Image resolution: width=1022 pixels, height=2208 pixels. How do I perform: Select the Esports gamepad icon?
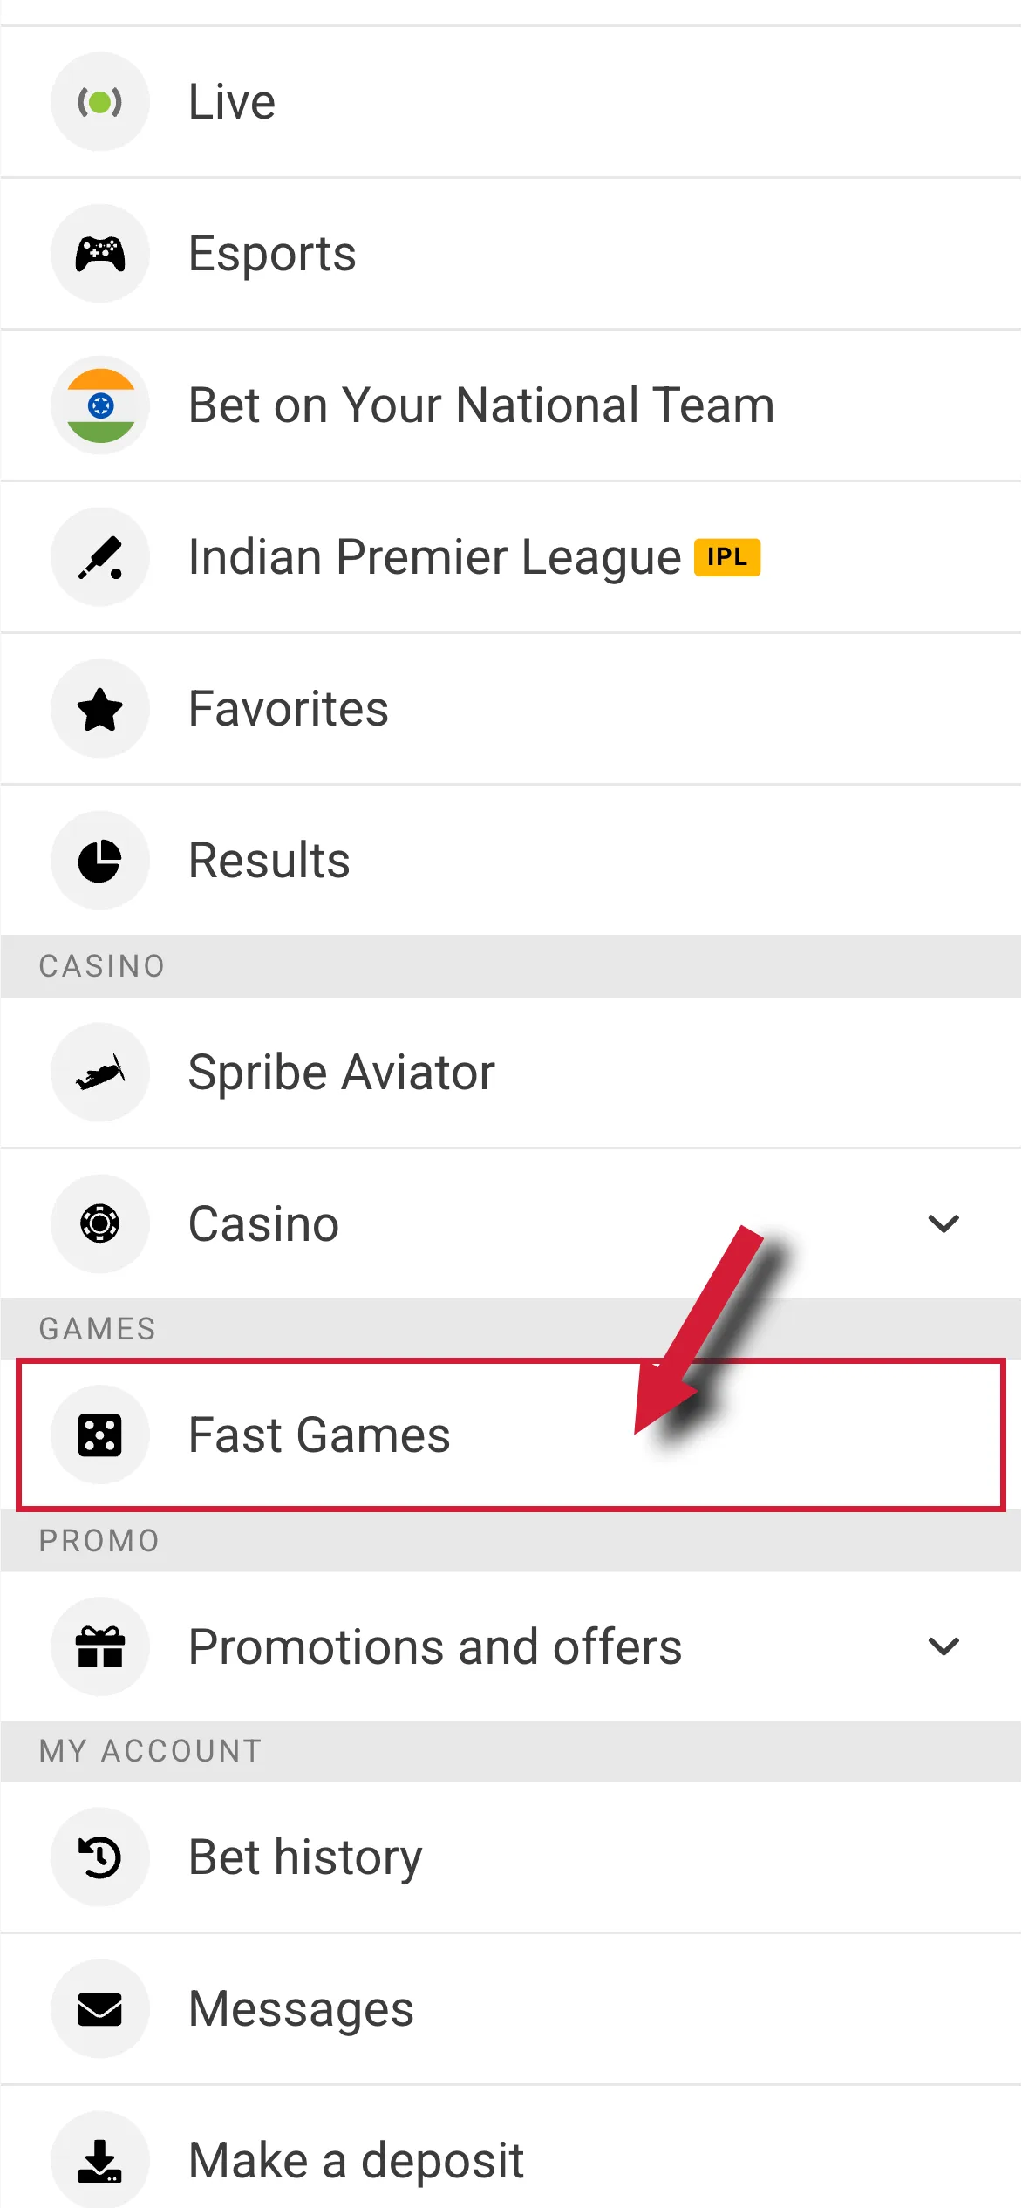(x=99, y=252)
